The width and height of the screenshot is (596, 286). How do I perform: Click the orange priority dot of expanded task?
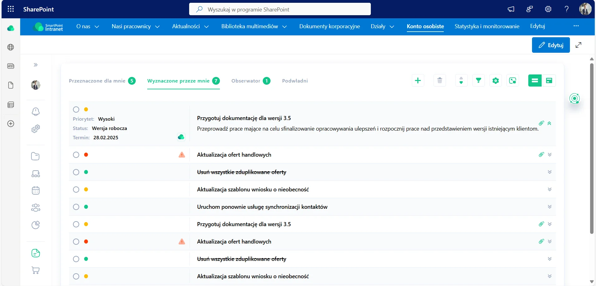pos(86,109)
